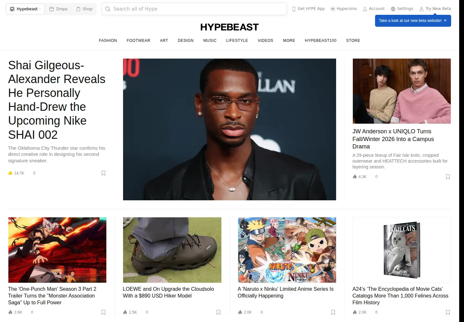Open JW Anderson x UNIQLO headline

pos(393,139)
